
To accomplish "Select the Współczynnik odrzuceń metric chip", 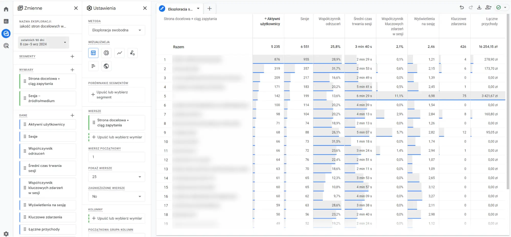I will point(48,151).
